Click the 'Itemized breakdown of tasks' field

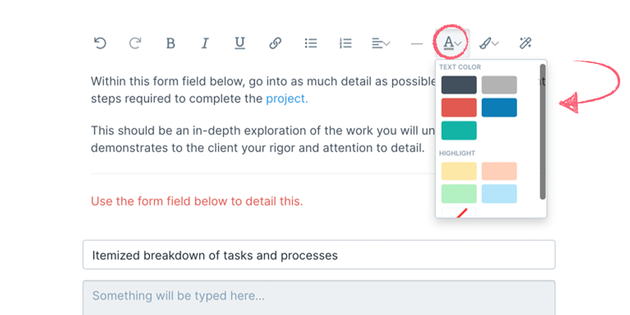(x=319, y=255)
